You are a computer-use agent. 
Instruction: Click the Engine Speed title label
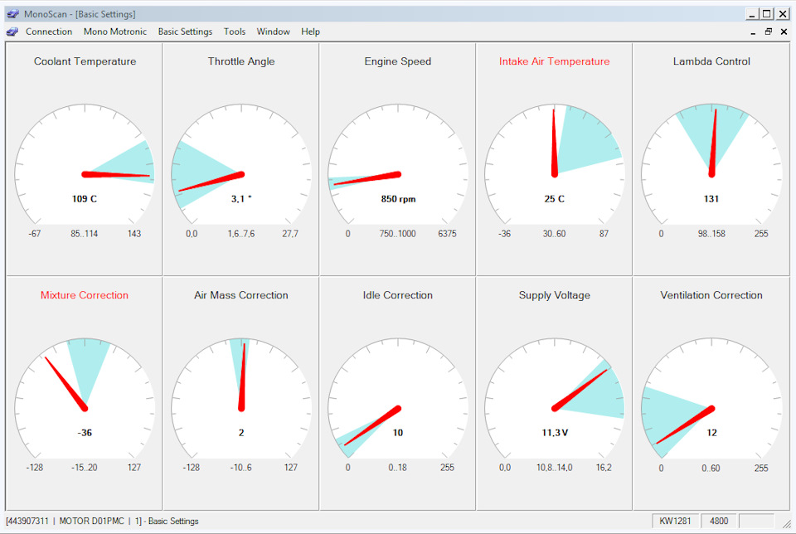397,61
